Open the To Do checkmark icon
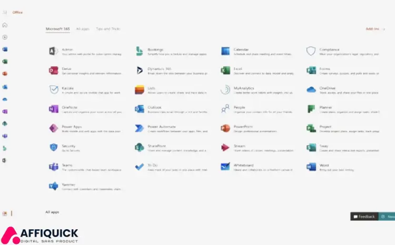 click(x=140, y=167)
